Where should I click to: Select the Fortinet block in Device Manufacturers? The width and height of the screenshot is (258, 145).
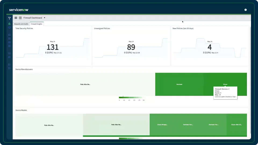click(179, 84)
